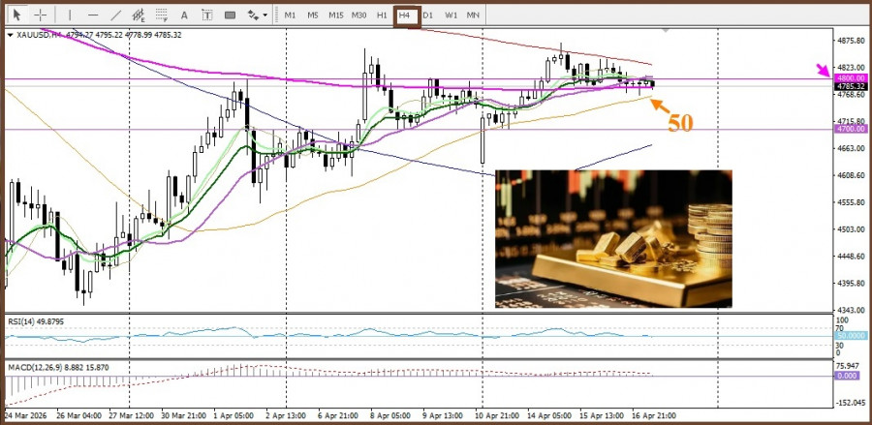Image resolution: width=872 pixels, height=425 pixels.
Task: Click the 4700.00 price level label
Action: pos(851,129)
